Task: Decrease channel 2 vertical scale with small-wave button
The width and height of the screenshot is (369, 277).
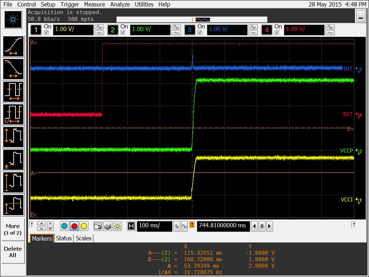Action: (x=176, y=33)
